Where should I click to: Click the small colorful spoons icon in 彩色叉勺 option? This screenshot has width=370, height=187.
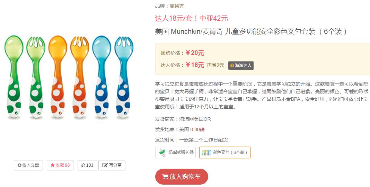tap(206, 152)
